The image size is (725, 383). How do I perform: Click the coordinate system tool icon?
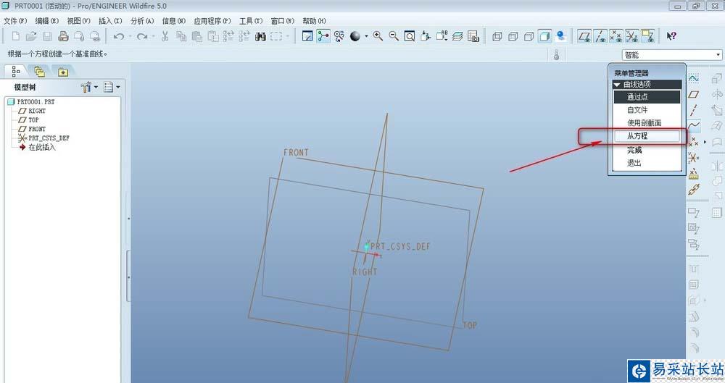tap(694, 158)
